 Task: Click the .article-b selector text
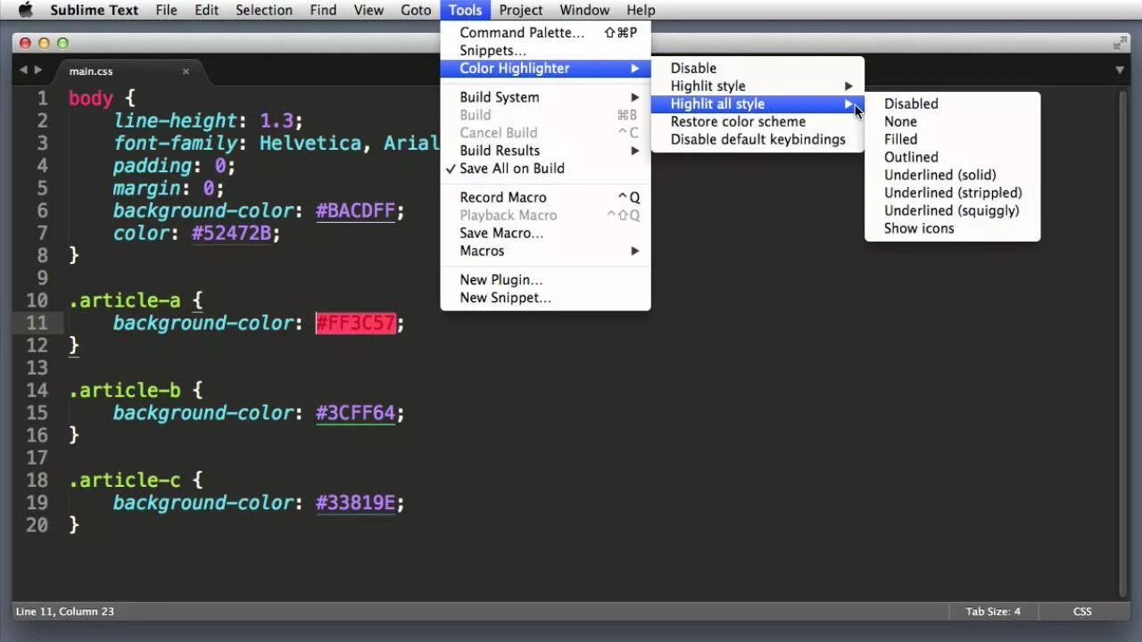tap(125, 391)
